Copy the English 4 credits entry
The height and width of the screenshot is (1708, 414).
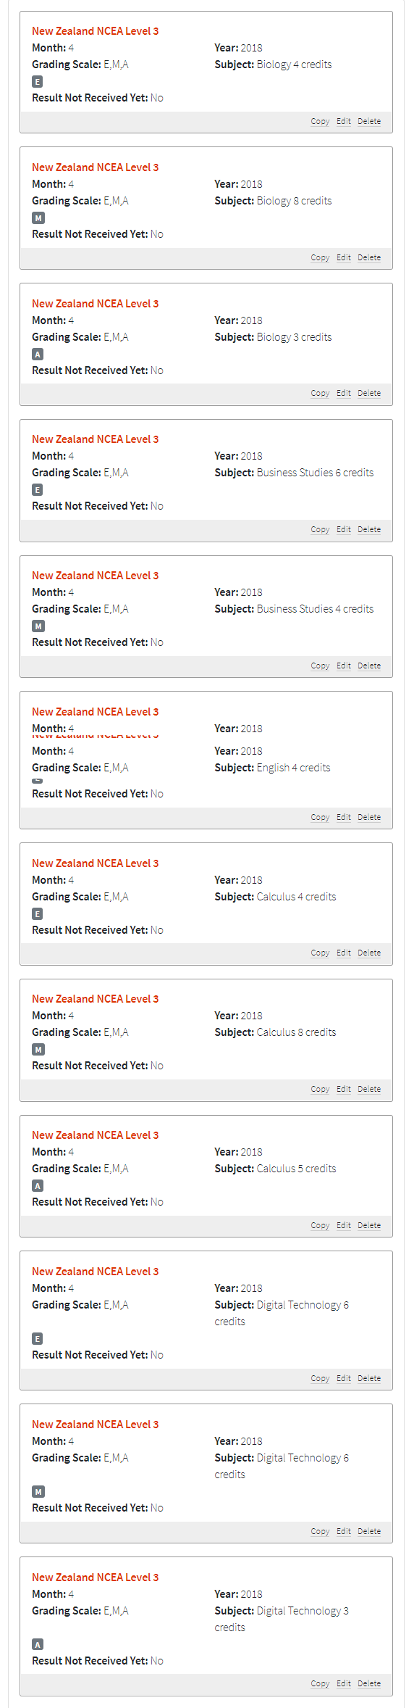pos(320,818)
